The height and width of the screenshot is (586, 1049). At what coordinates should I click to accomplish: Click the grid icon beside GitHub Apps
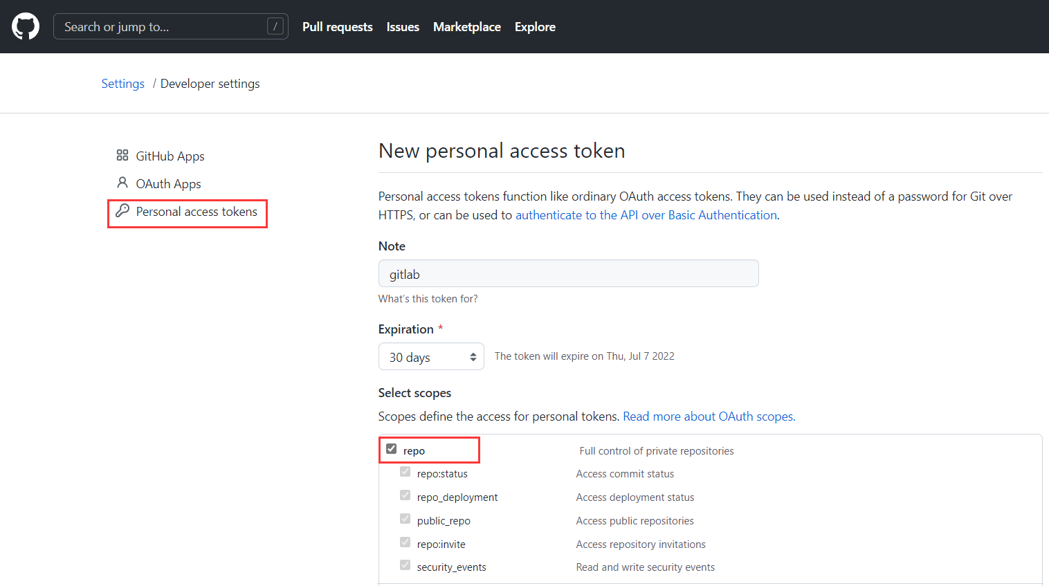click(x=123, y=155)
